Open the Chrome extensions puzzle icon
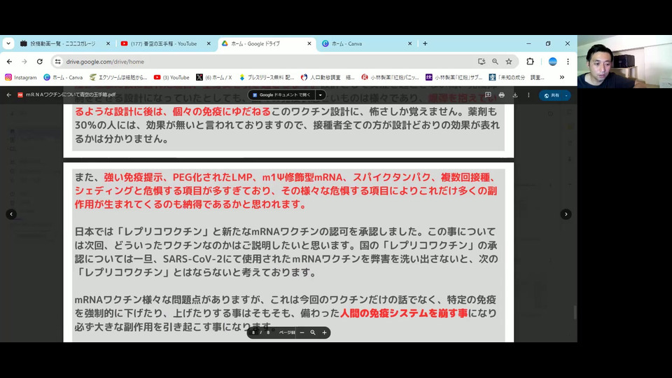This screenshot has width=672, height=378. (x=530, y=62)
